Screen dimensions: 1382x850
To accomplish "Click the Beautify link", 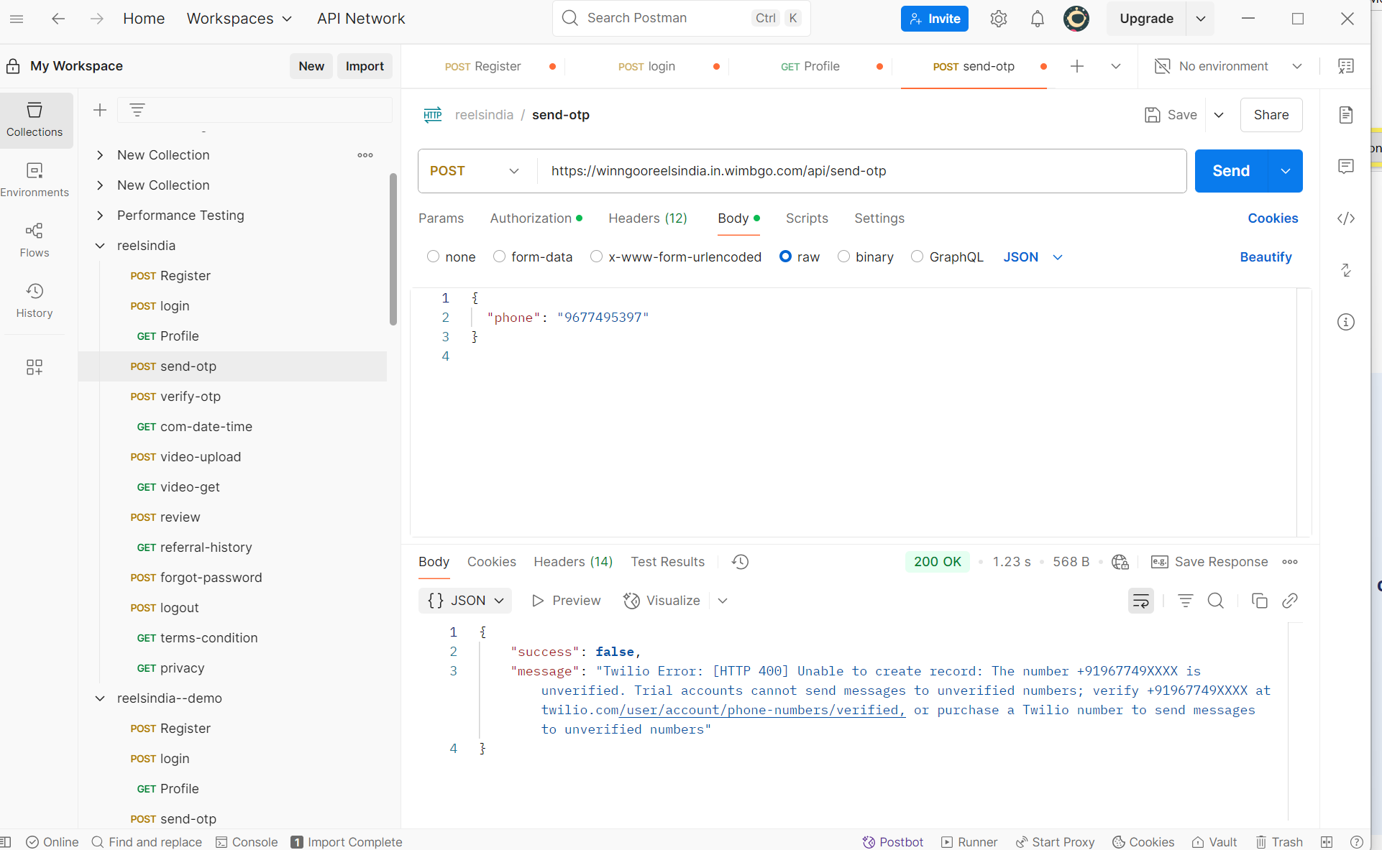I will pos(1265,257).
